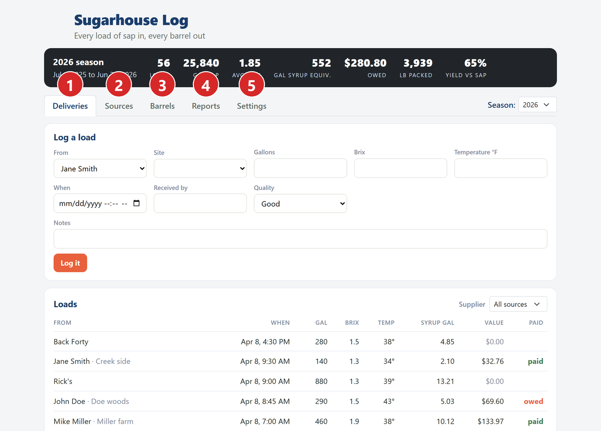The image size is (601, 431).
Task: Click the paid status for Mike Miller
Action: tap(535, 422)
